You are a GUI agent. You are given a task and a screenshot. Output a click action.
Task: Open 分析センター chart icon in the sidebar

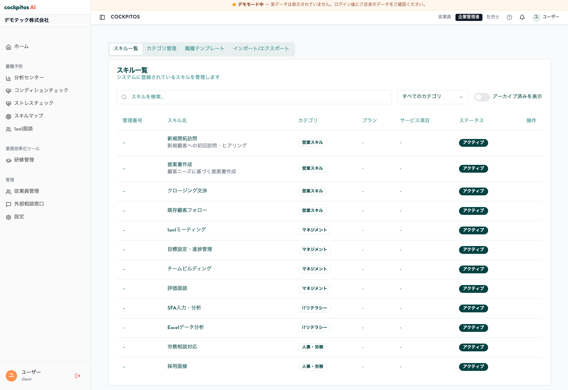(9, 78)
